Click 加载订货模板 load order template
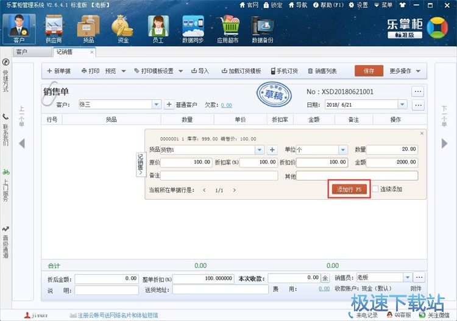This screenshot has height=321, width=457. 241,71
